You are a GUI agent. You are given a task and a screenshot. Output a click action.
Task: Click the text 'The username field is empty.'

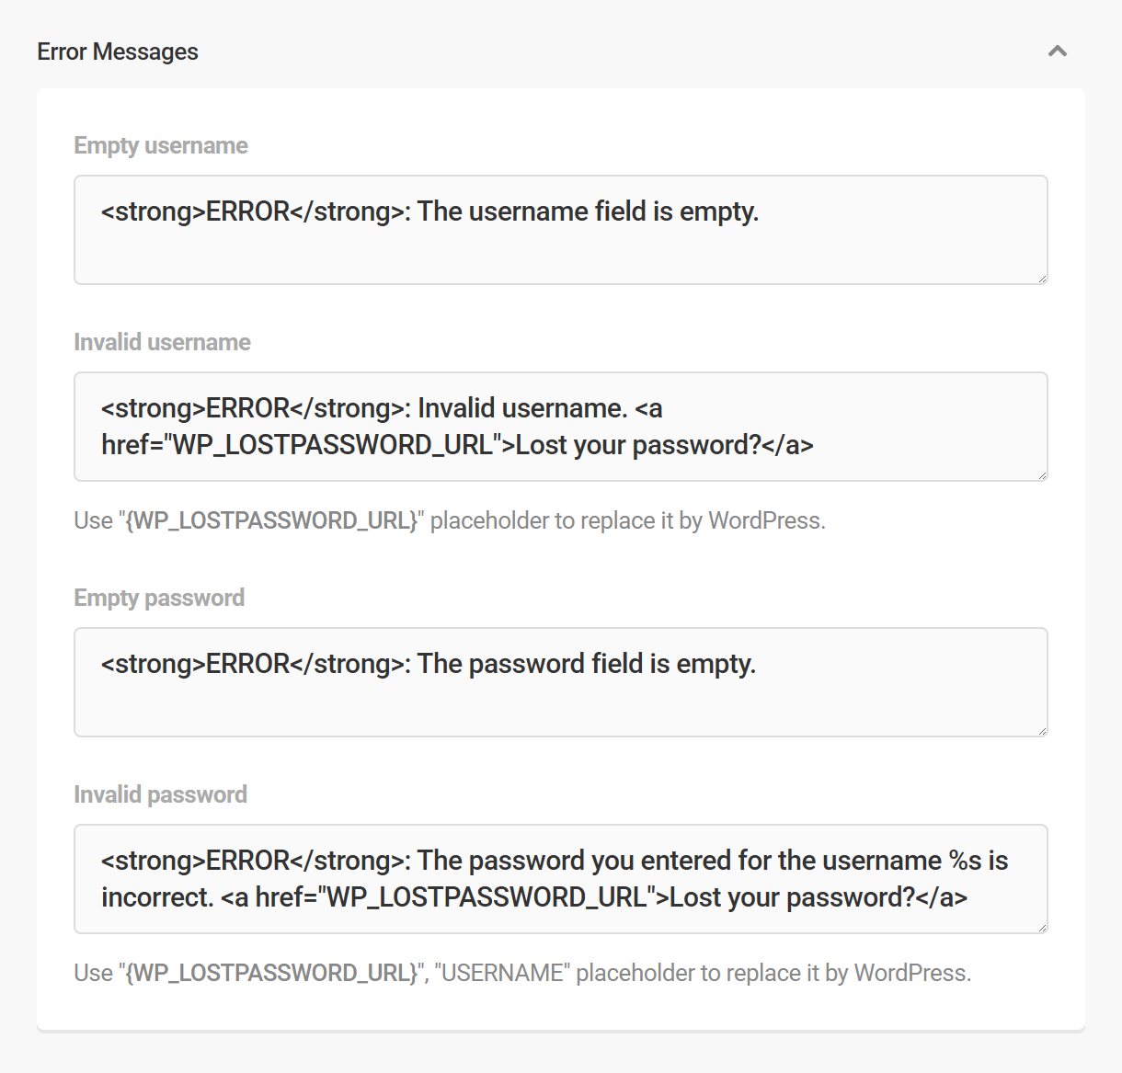589,211
